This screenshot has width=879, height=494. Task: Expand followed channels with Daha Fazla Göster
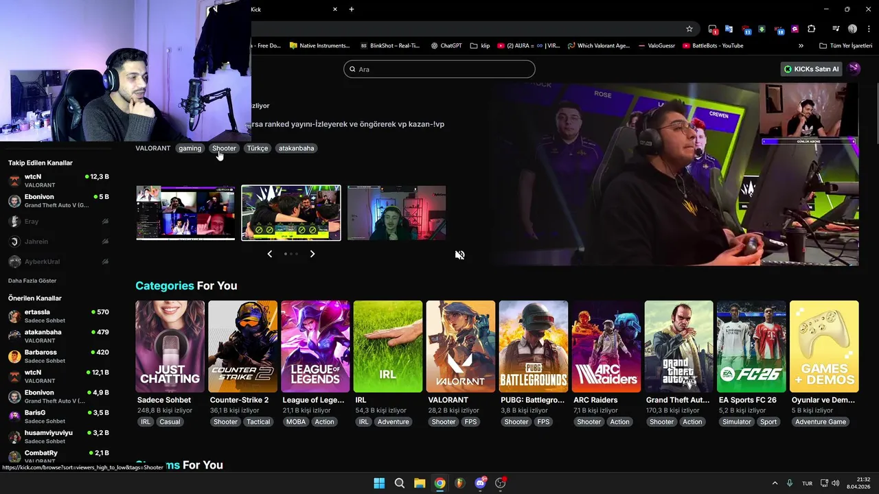(32, 281)
